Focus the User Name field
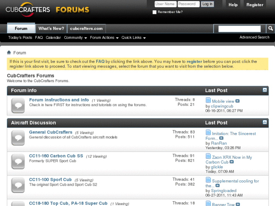 pos(166,4)
